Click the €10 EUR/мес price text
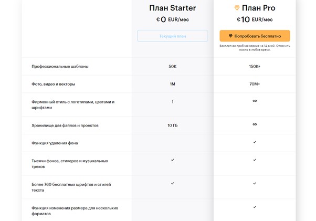Viewport: 316px width, 221px height. coord(255,19)
